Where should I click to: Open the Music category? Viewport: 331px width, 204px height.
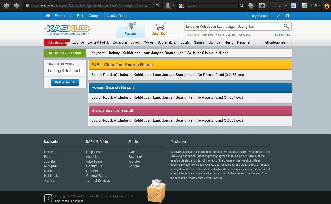[229, 42]
